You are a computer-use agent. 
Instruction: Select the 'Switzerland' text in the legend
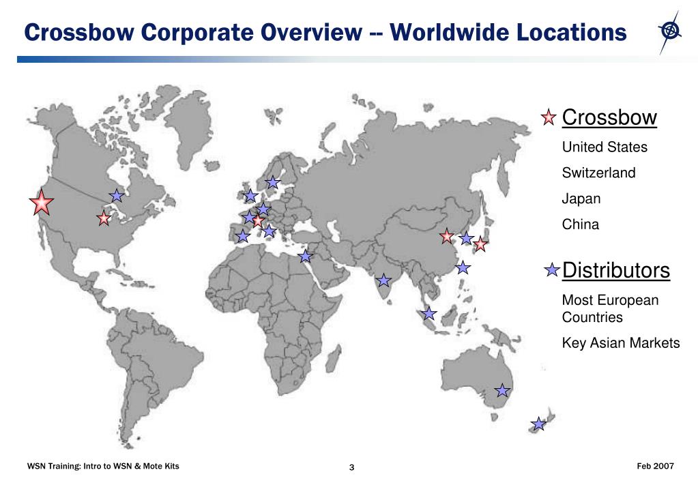[x=599, y=173]
